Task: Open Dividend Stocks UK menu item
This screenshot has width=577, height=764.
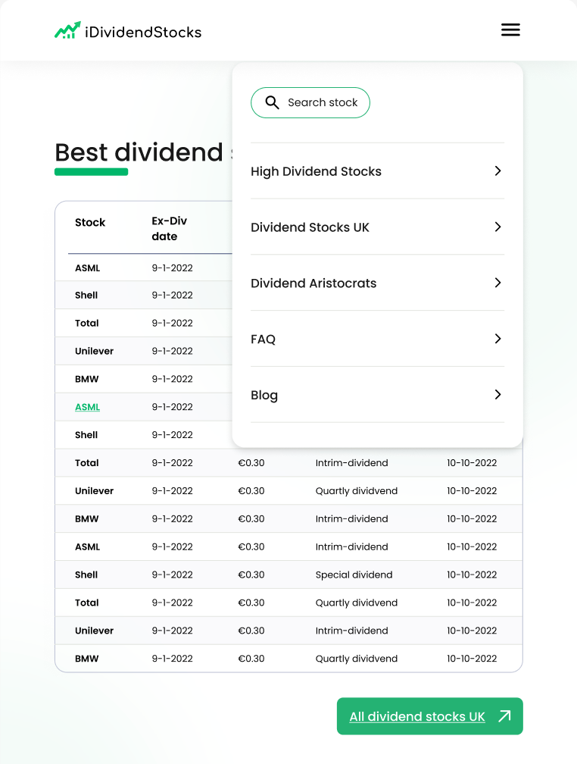Action: [377, 227]
